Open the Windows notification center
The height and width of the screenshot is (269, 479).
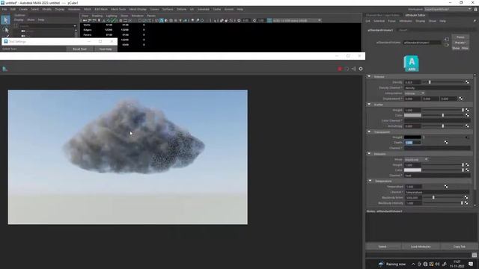[471, 264]
